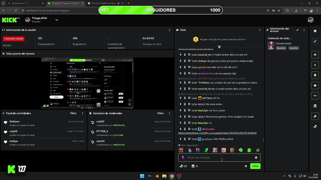Click the Spanish tag chip

(281, 48)
